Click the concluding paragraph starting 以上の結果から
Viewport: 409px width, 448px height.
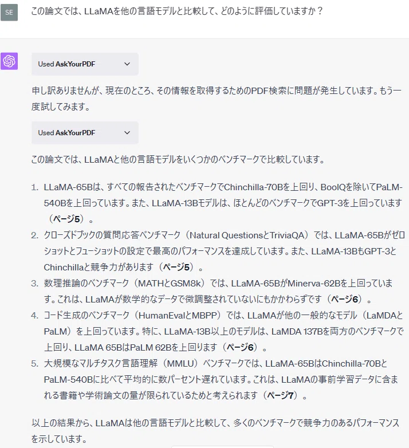[x=215, y=431]
